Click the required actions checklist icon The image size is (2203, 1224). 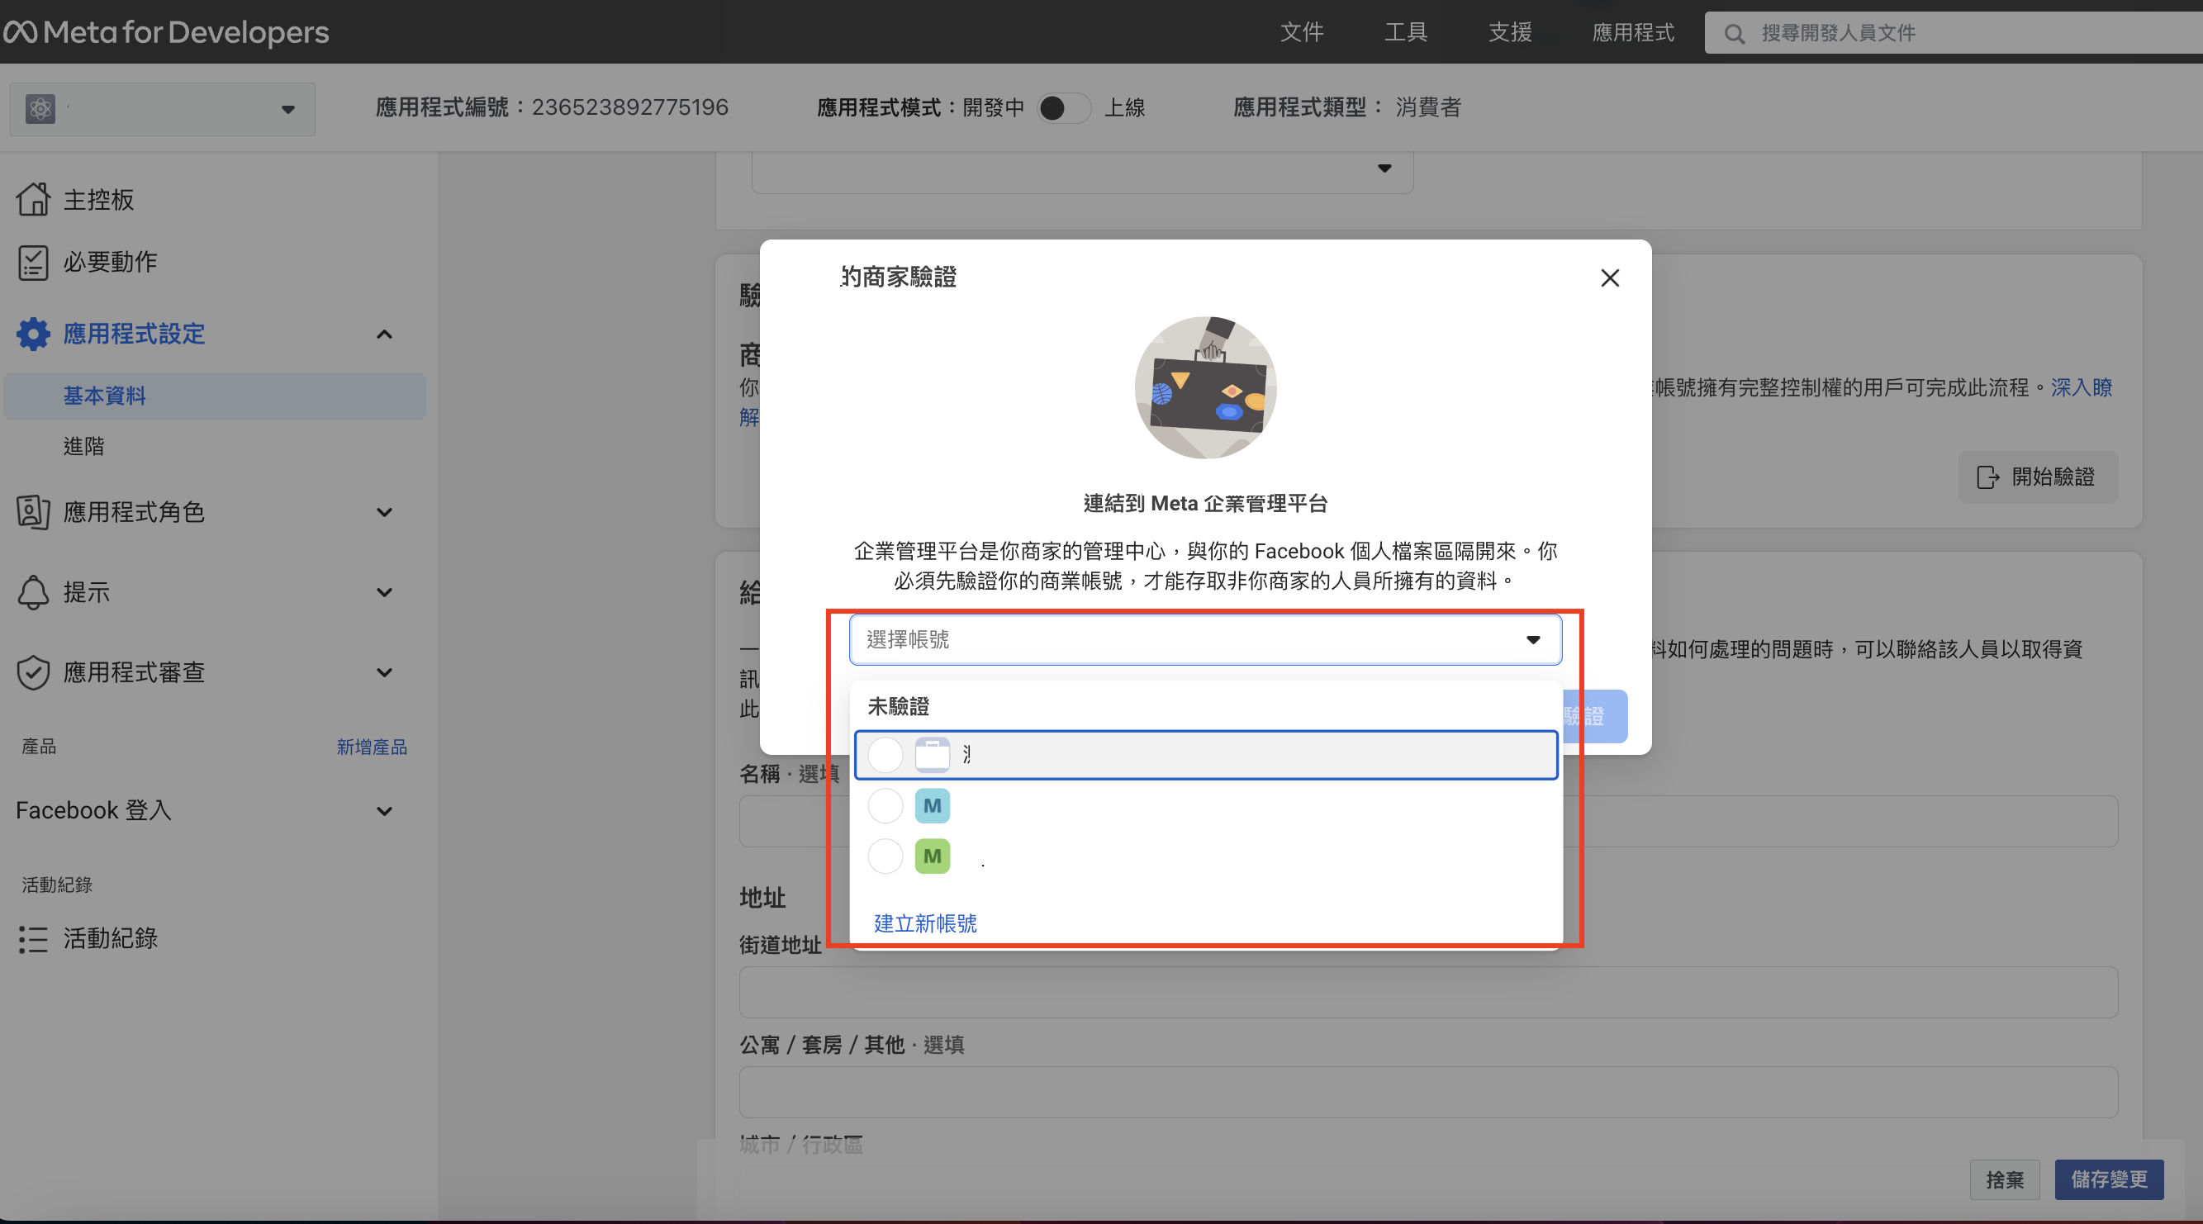click(32, 262)
